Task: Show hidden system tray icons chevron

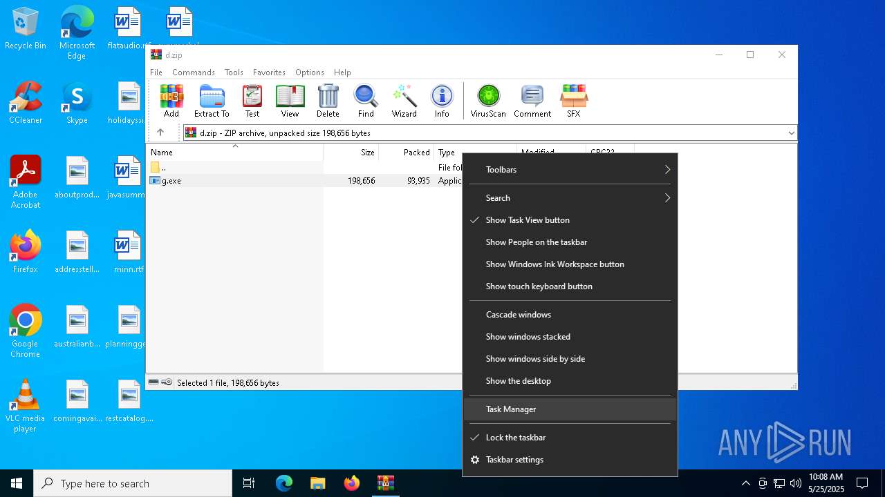Action: pos(745,483)
